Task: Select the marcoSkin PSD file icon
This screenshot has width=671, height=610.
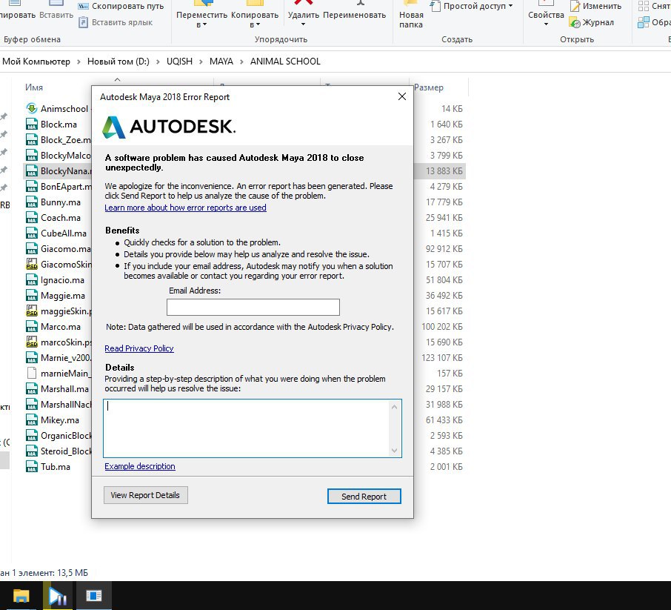Action: [32, 342]
